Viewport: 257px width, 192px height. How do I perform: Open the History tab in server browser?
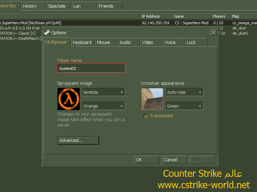coord(33,6)
